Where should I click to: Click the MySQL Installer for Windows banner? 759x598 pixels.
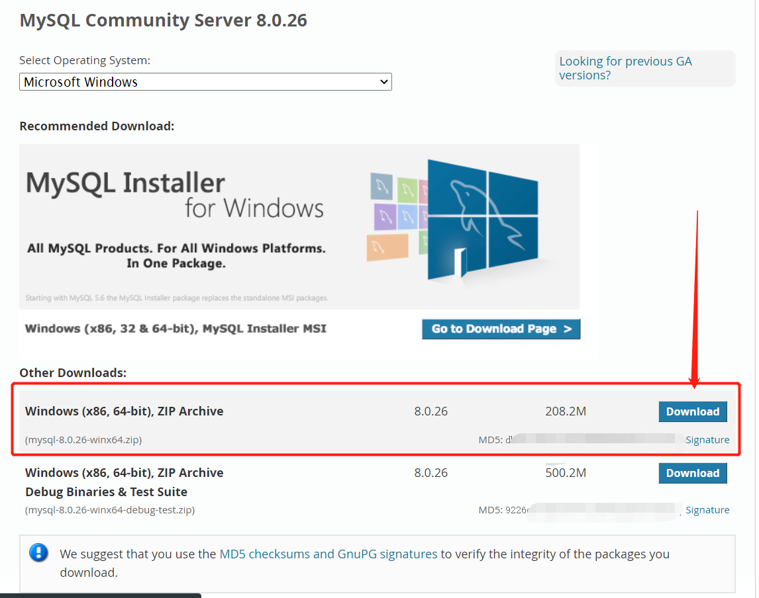(x=299, y=226)
